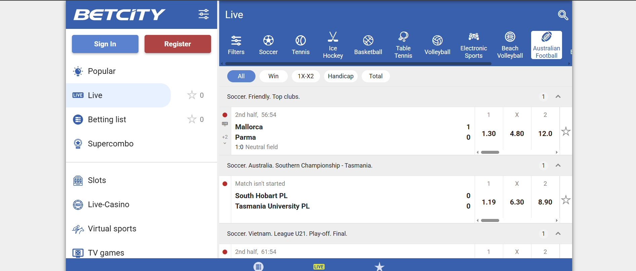Click the sports bar horizontal scrollbar

[x=358, y=63]
